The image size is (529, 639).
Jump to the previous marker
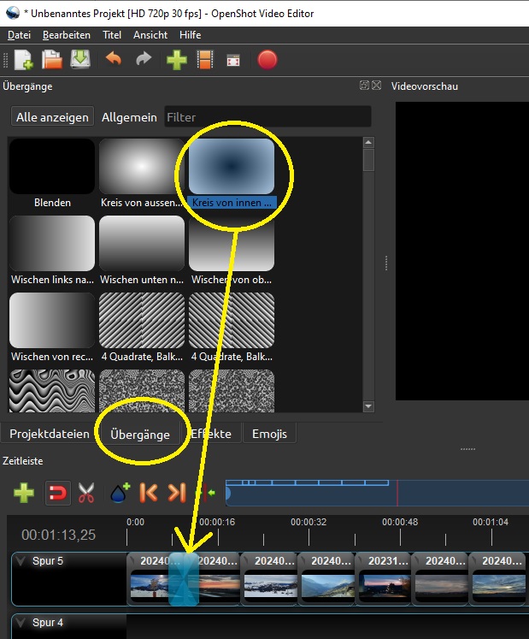point(148,493)
